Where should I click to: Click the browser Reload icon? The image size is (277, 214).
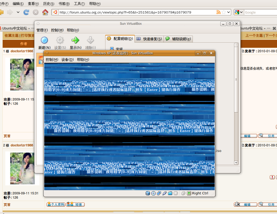pyautogui.click(x=26, y=12)
